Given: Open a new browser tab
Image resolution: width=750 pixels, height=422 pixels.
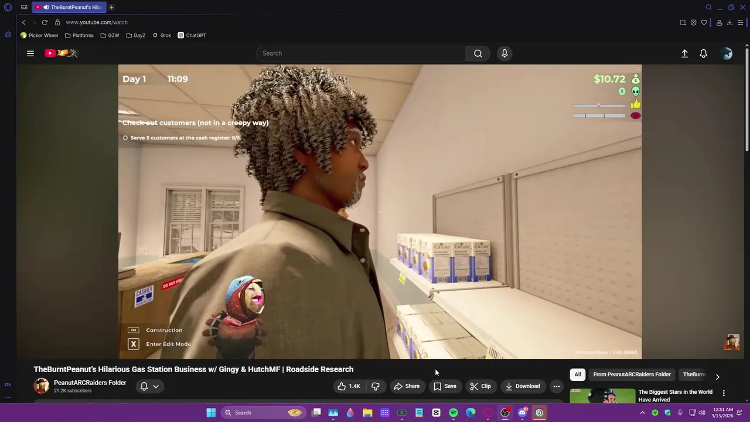Looking at the screenshot, I should [111, 7].
